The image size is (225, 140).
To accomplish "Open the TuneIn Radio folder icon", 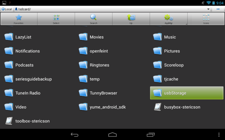I will point(9,93).
